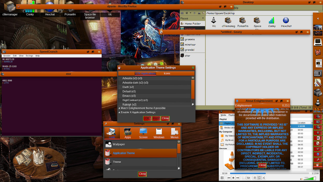323x182 pixels.
Task: Select Application Theme in Settings list
Action: point(141,153)
